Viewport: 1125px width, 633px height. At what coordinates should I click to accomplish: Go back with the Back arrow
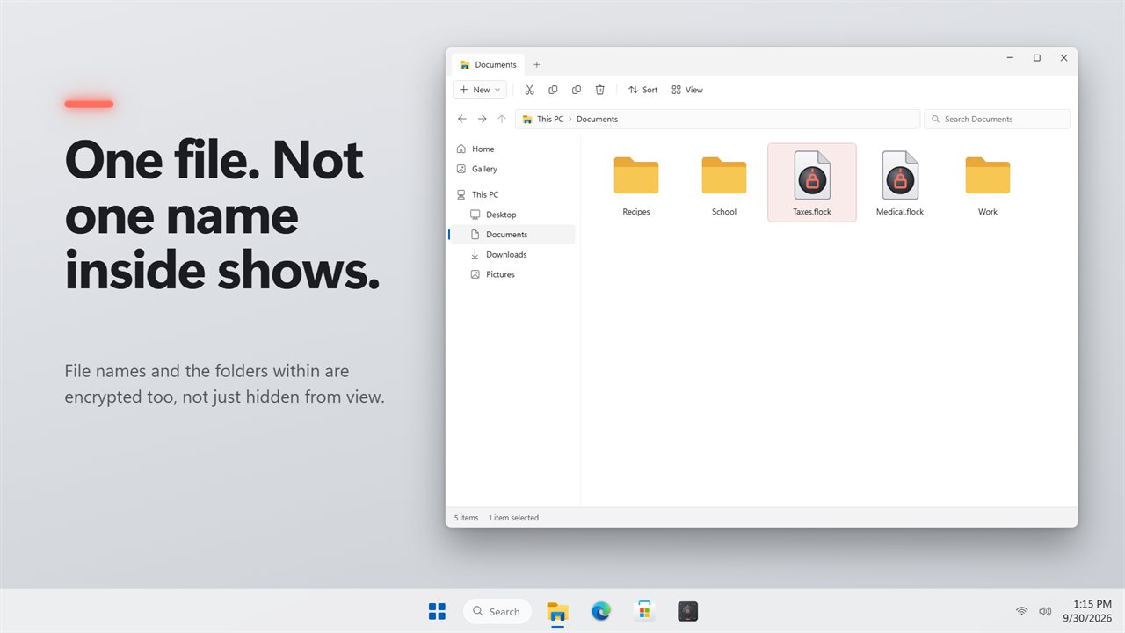[462, 119]
